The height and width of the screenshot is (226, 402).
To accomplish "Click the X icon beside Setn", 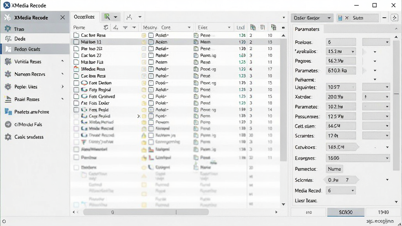I will click(x=347, y=18).
